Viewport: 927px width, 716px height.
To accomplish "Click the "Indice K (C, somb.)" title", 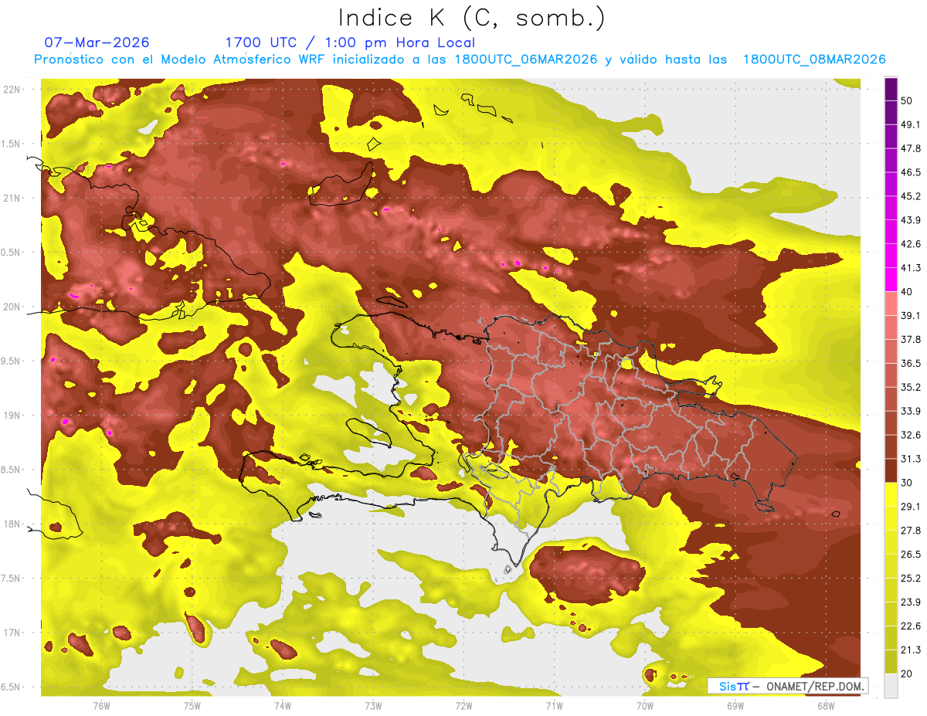I will pyautogui.click(x=471, y=18).
